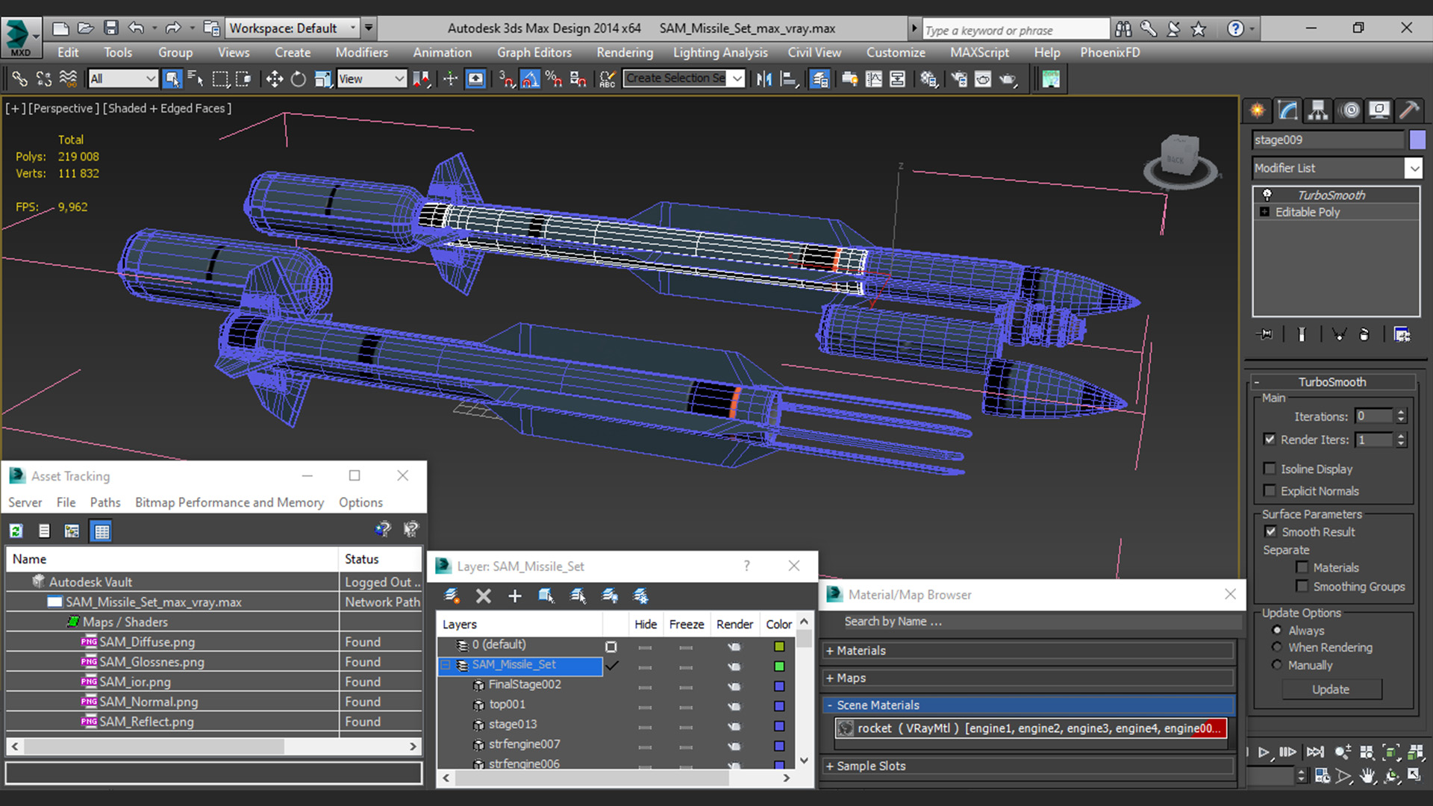Click the Play Animation button
1433x806 pixels.
point(1264,752)
